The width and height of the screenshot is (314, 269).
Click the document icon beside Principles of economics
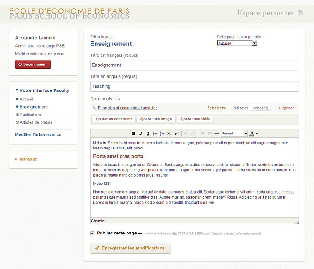point(94,108)
